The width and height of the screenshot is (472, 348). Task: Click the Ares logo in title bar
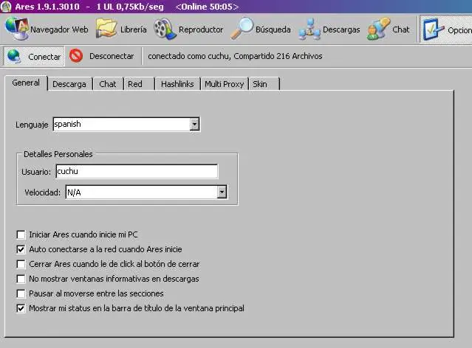(6, 7)
